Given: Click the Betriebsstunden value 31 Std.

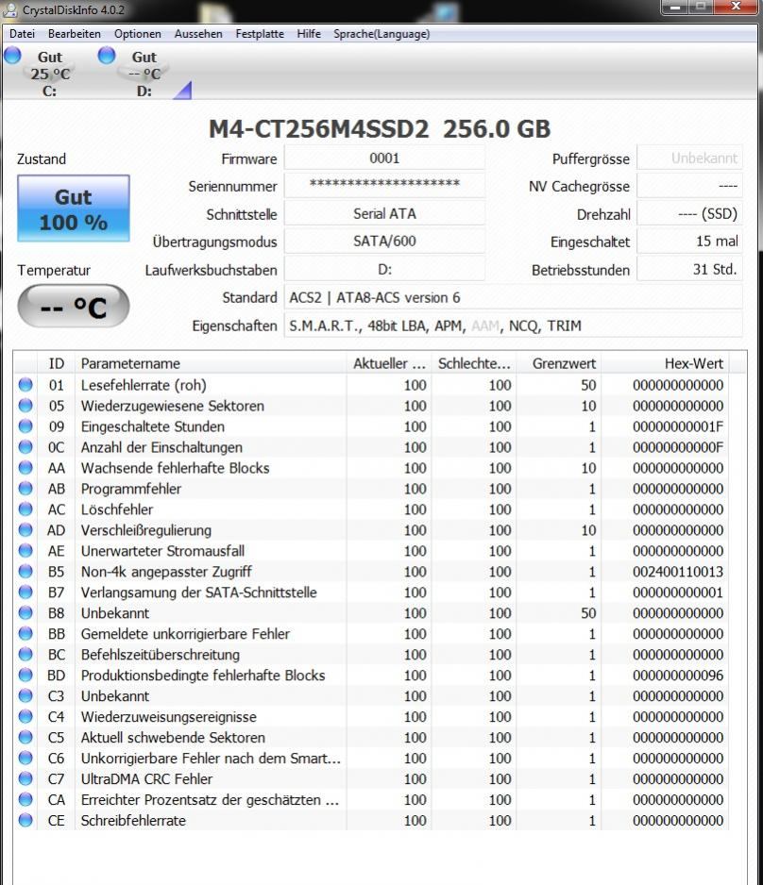Looking at the screenshot, I should click(x=689, y=269).
